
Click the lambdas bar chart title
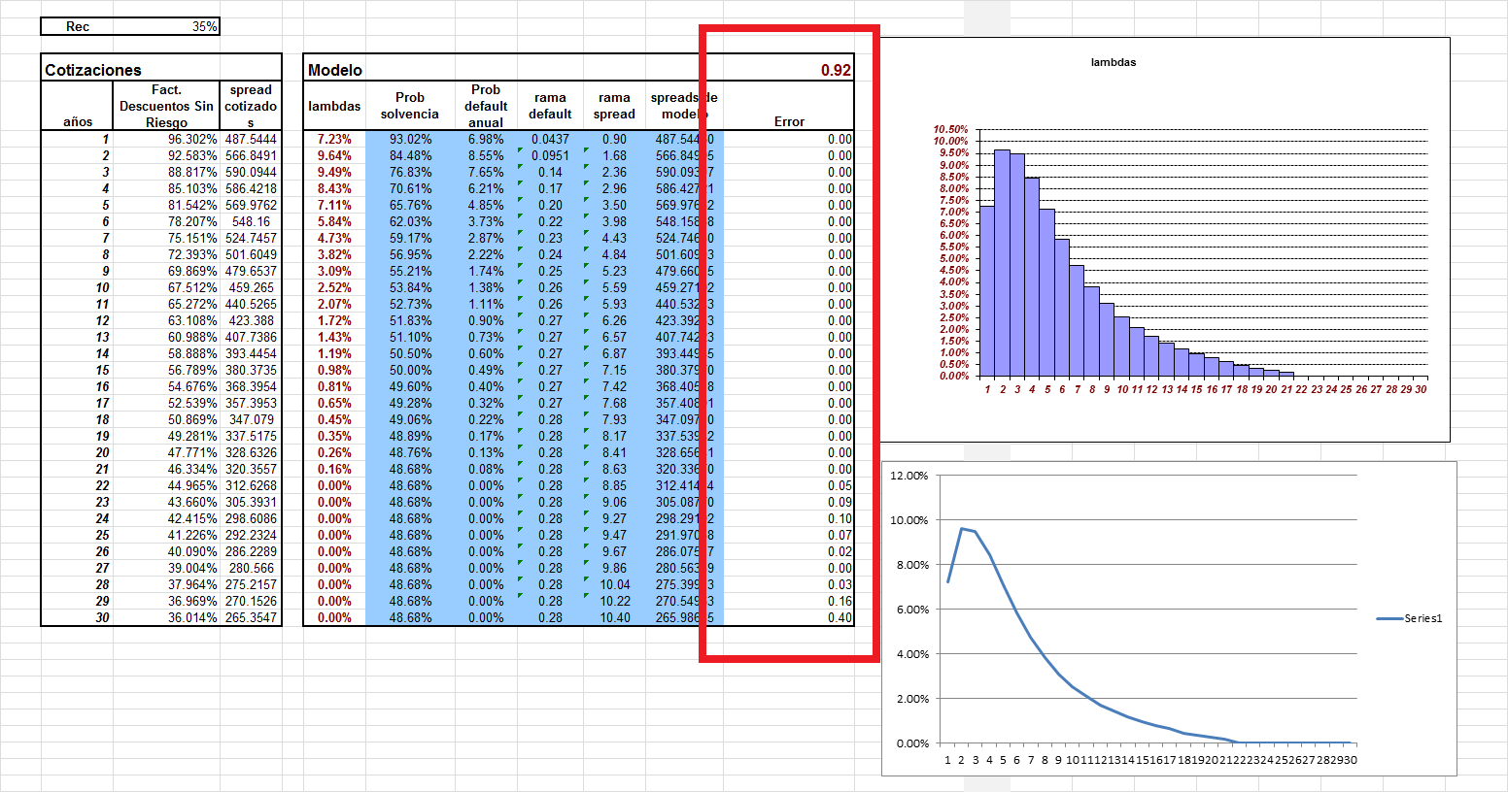coord(1114,62)
